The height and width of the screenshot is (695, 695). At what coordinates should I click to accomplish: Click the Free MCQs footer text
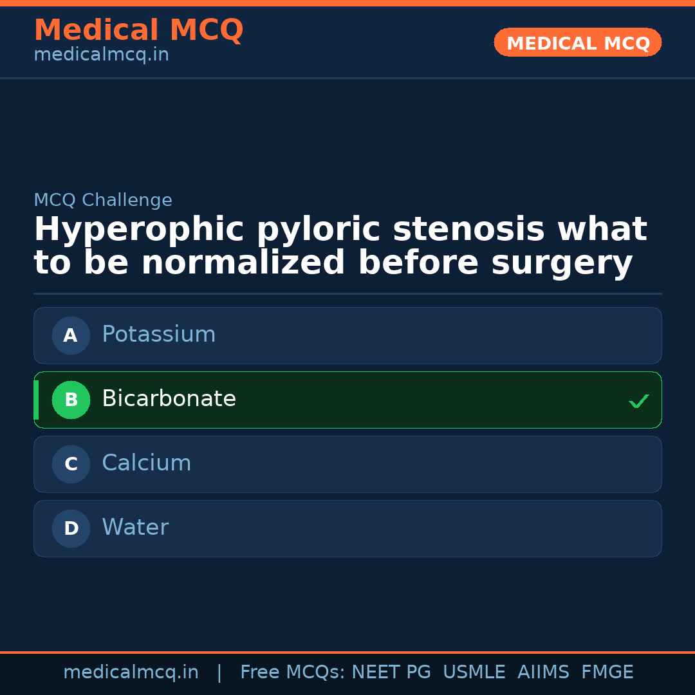coord(292,672)
